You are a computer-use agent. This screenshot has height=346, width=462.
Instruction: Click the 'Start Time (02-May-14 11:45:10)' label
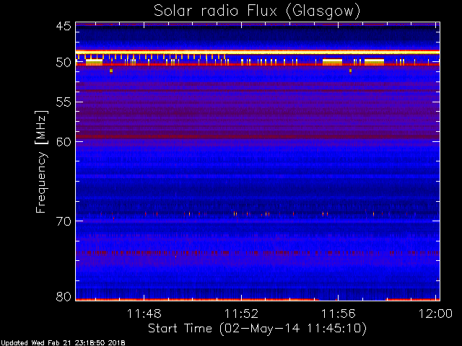click(257, 329)
